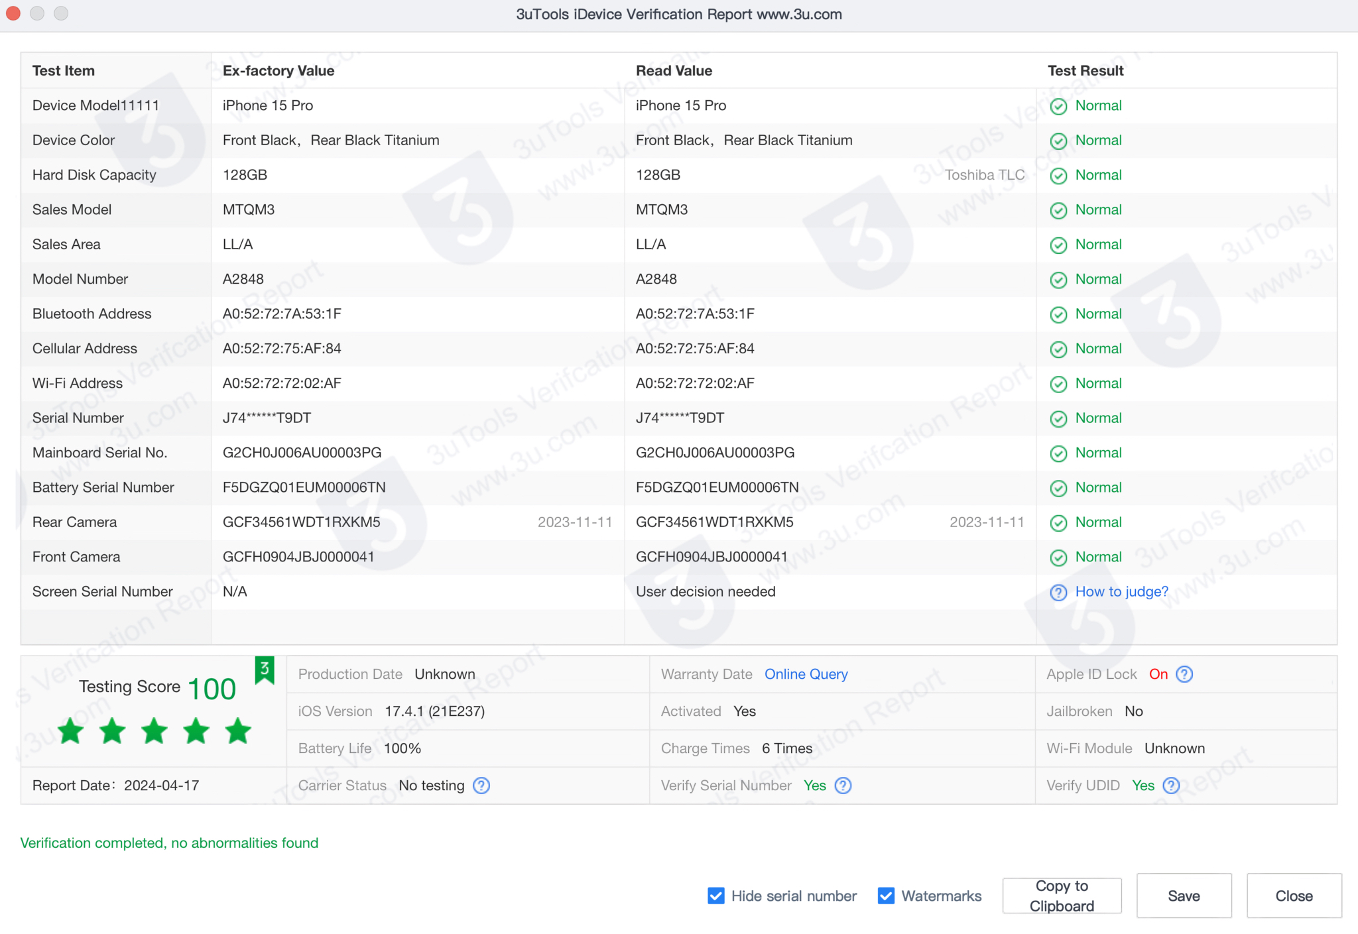This screenshot has width=1358, height=934.
Task: Open the help icon next to Carrier Status
Action: pyautogui.click(x=481, y=786)
